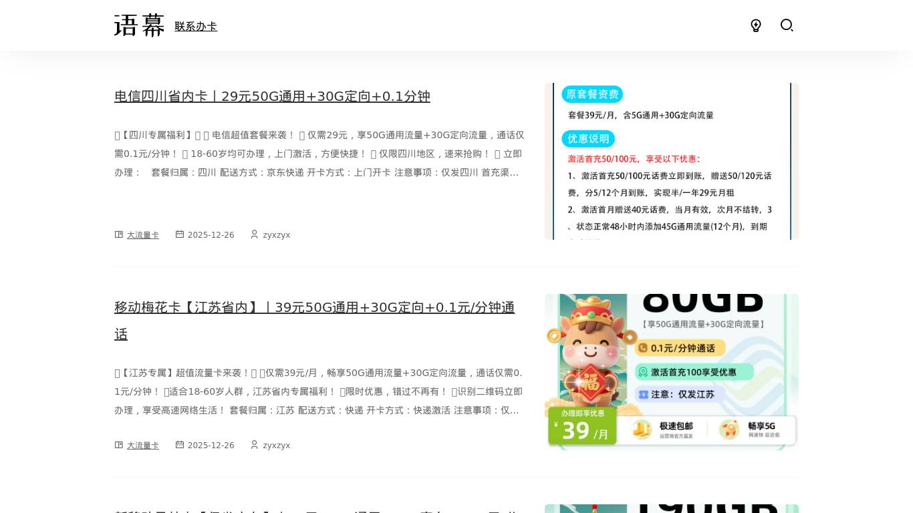Click the calendar icon in 移动梅花卡 article meta
The width and height of the screenshot is (913, 513).
(180, 445)
